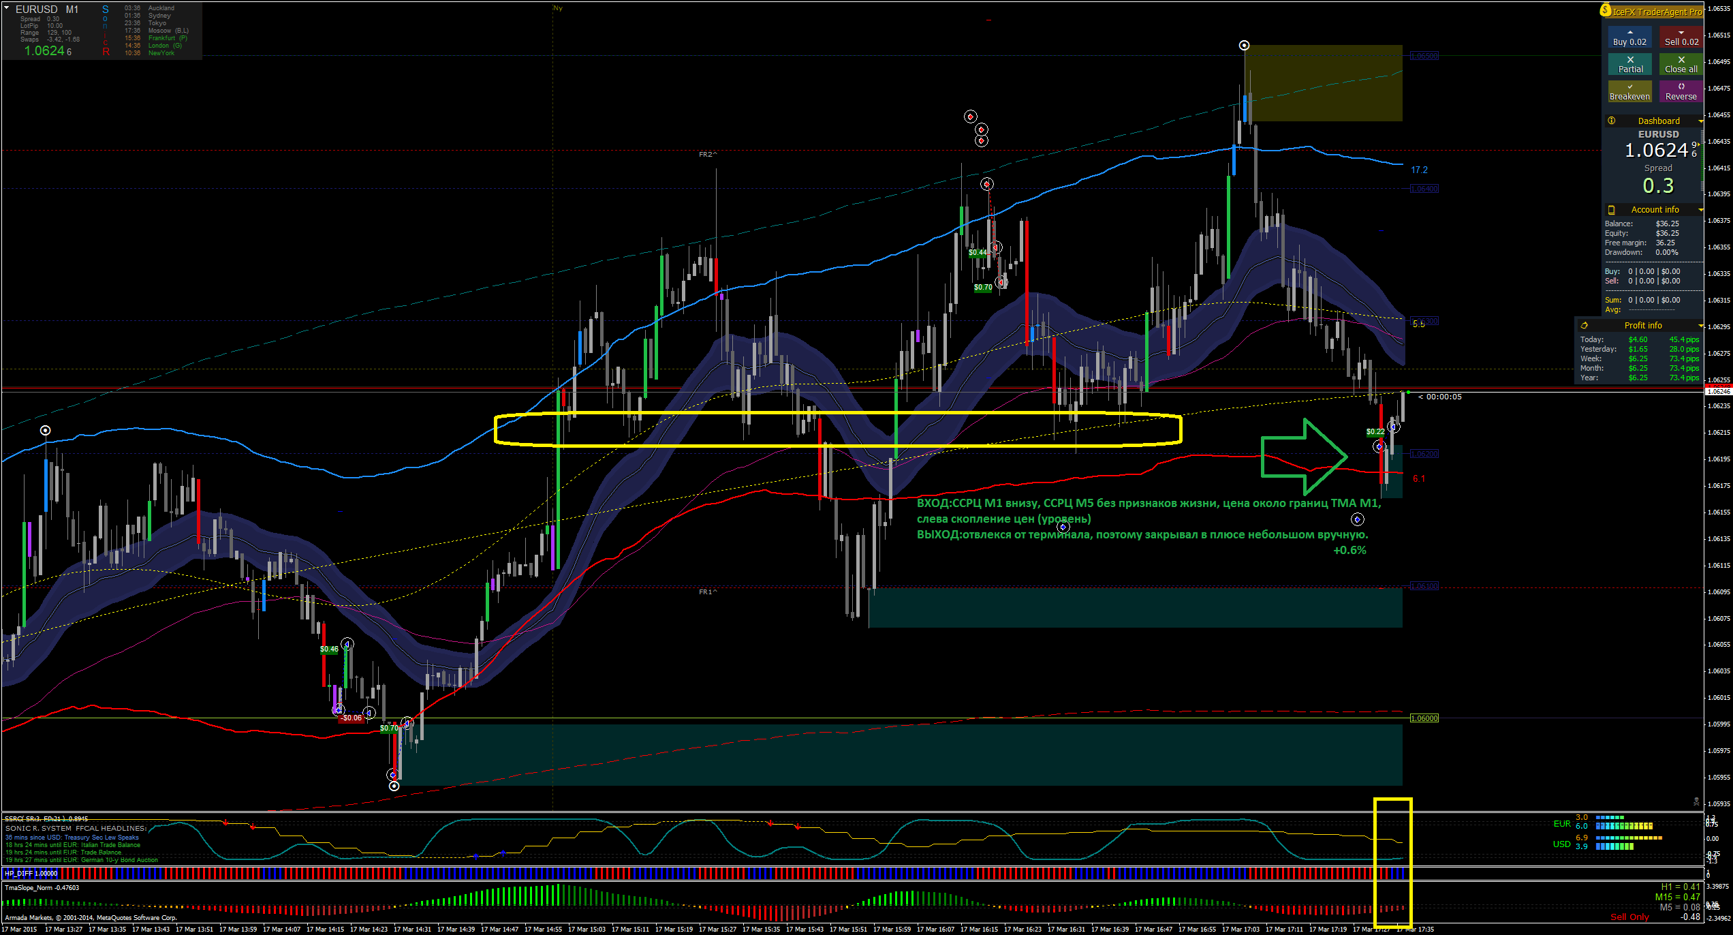
Task: Collapse the Profit info section arrow
Action: coord(1700,326)
